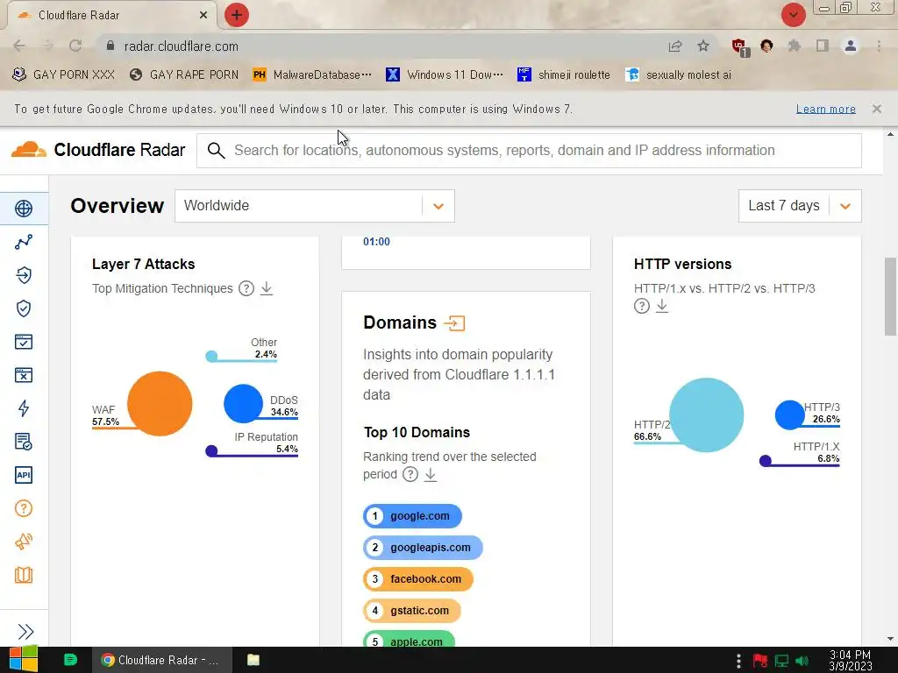Toggle the browser side panel icon
The image size is (898, 673).
pyautogui.click(x=823, y=46)
